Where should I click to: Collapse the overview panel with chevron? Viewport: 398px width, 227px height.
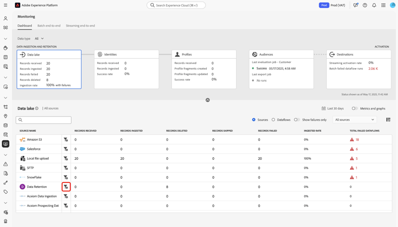(207, 100)
